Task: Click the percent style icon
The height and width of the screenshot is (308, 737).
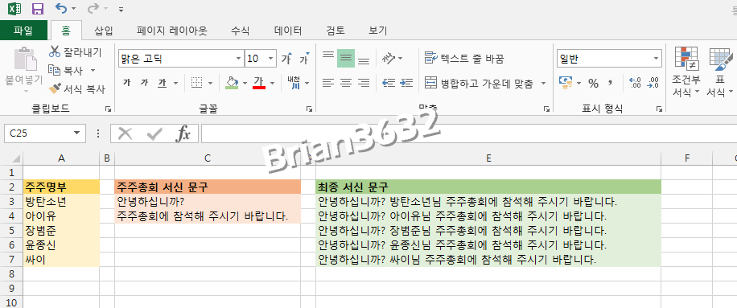Action: 593,84
